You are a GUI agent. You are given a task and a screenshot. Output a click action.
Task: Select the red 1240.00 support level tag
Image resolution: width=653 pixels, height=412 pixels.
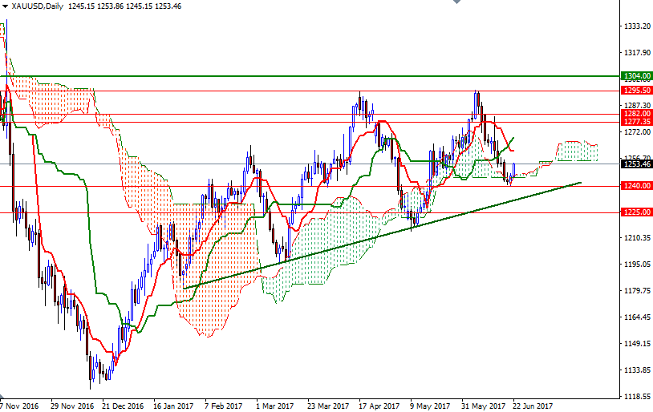coord(635,186)
